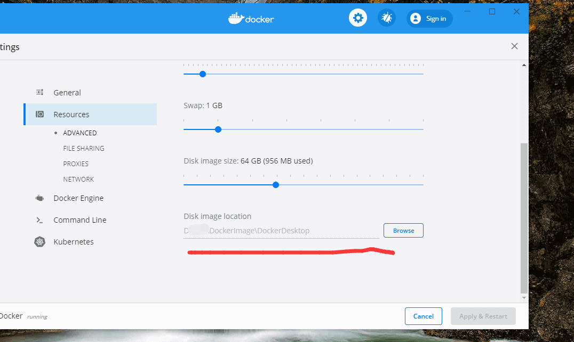Click the Command Line prompt icon
This screenshot has width=574, height=342.
pos(40,220)
